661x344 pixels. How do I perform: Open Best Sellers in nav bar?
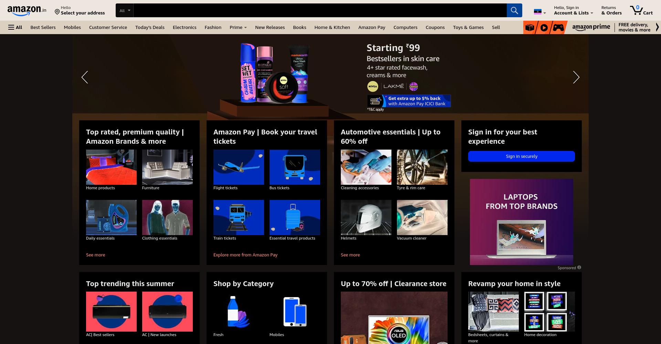[43, 27]
